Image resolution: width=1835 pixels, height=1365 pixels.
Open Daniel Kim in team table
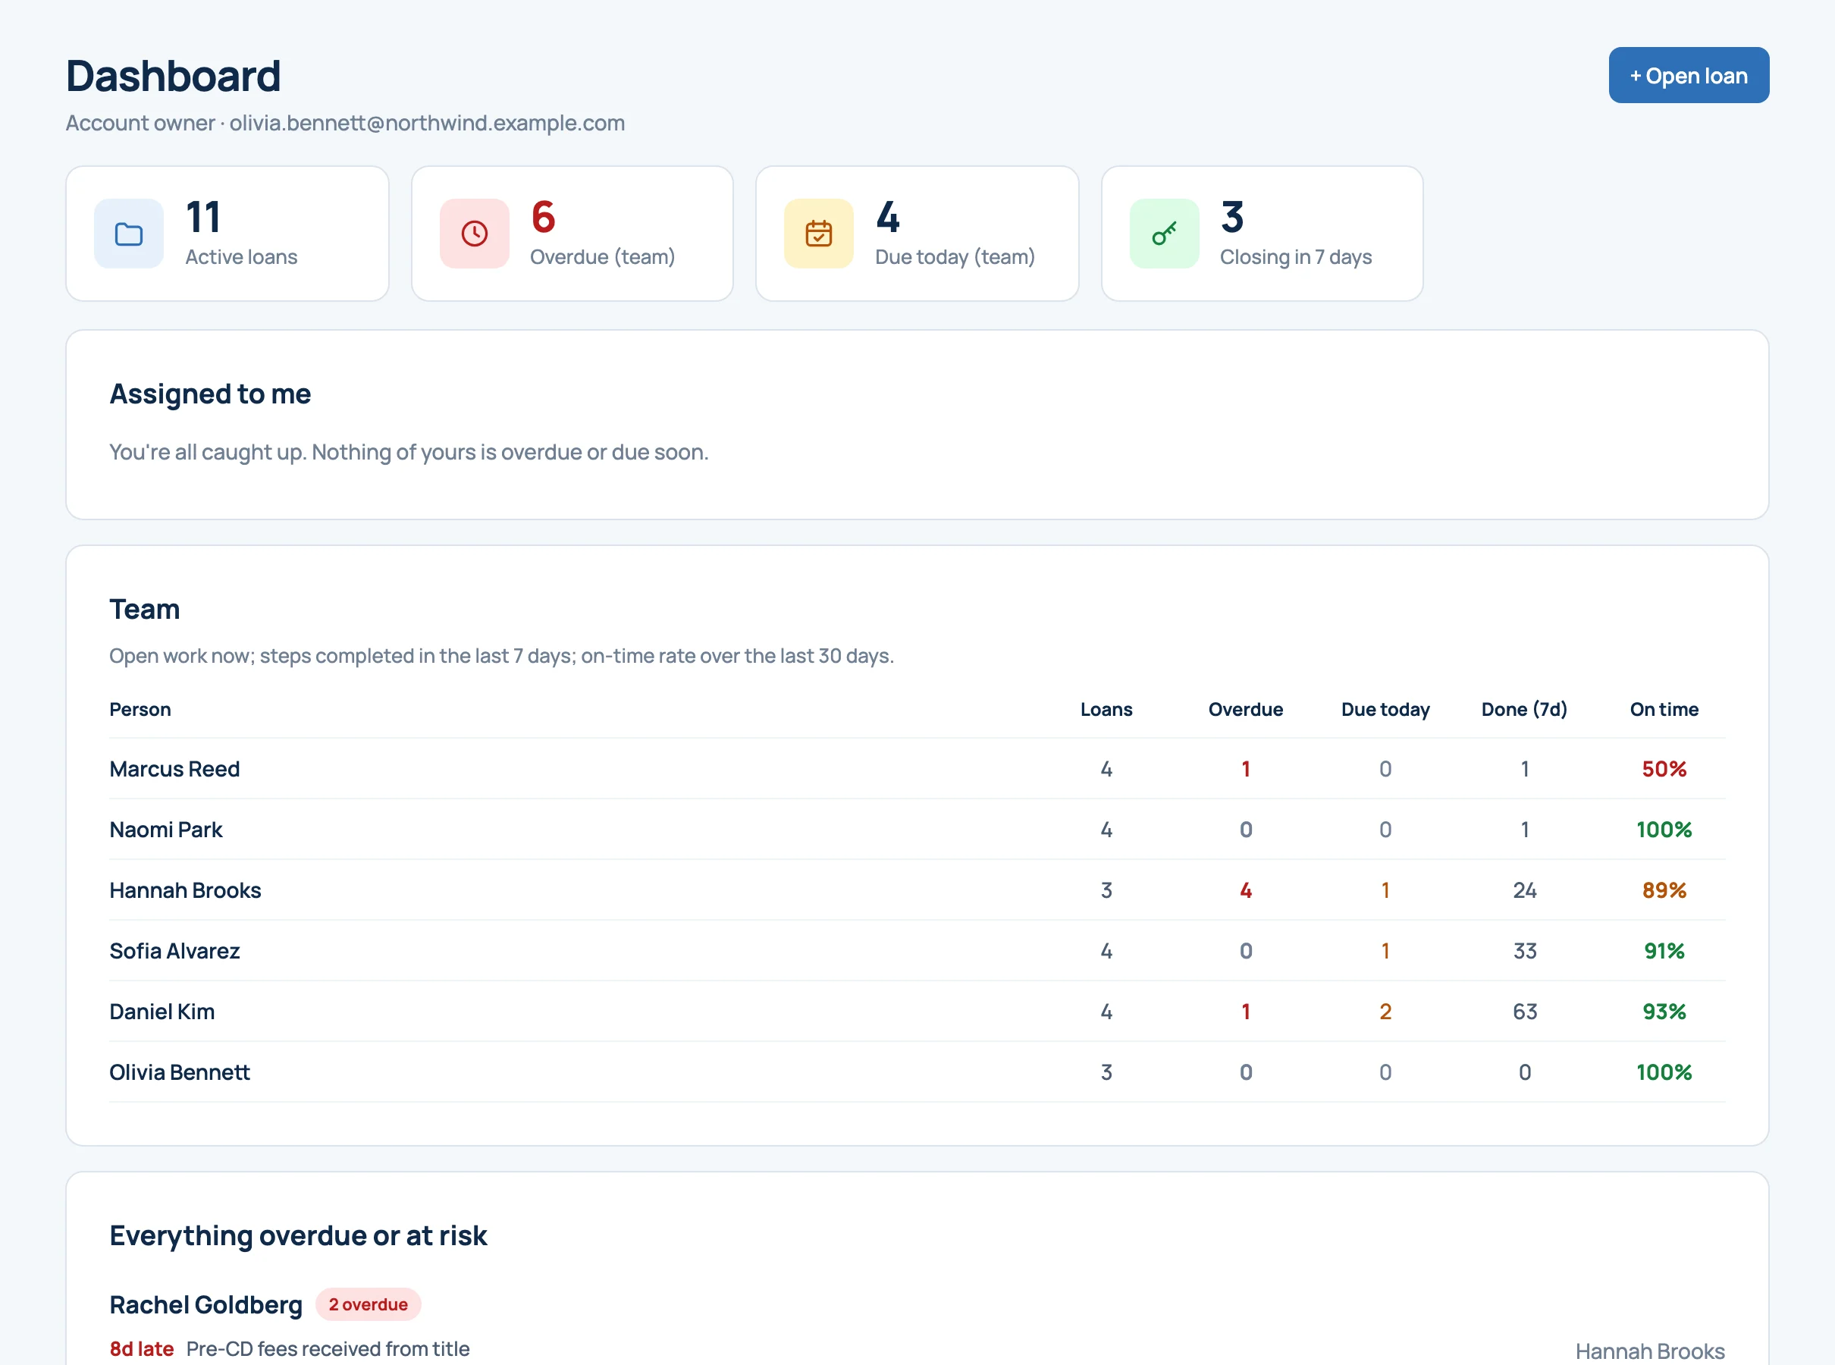pyautogui.click(x=162, y=1012)
